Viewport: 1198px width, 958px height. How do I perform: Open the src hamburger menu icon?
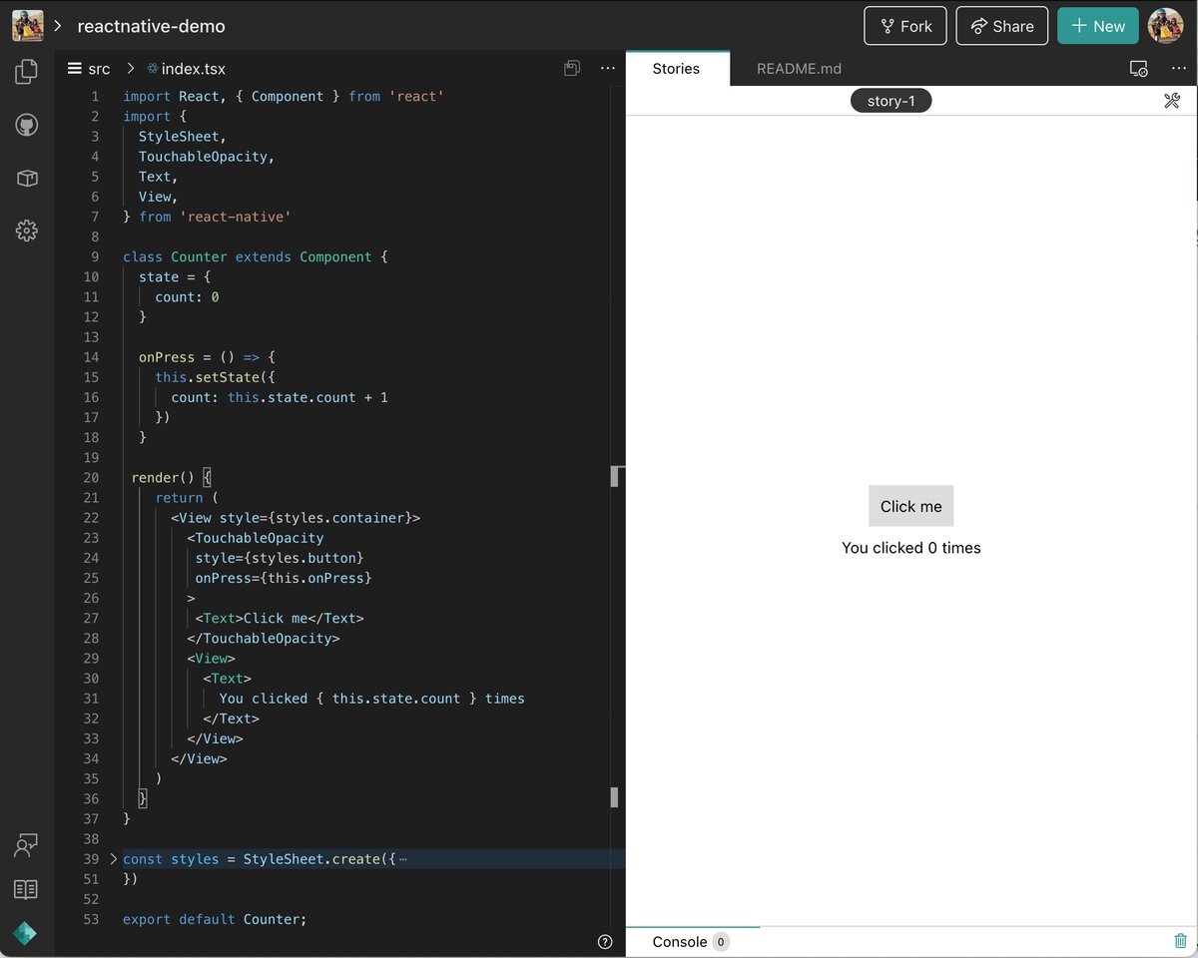74,69
